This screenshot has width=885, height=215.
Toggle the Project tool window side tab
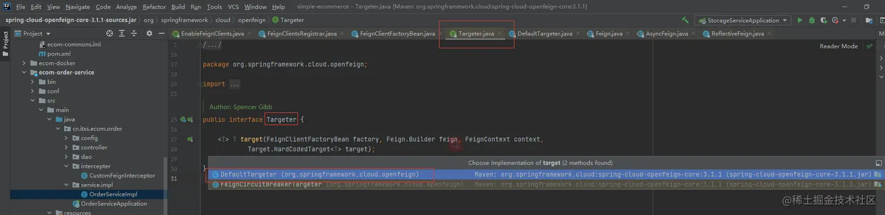5,43
